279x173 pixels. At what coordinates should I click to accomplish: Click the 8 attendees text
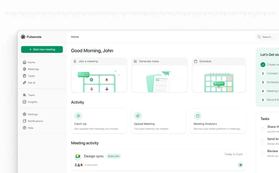tap(91, 165)
